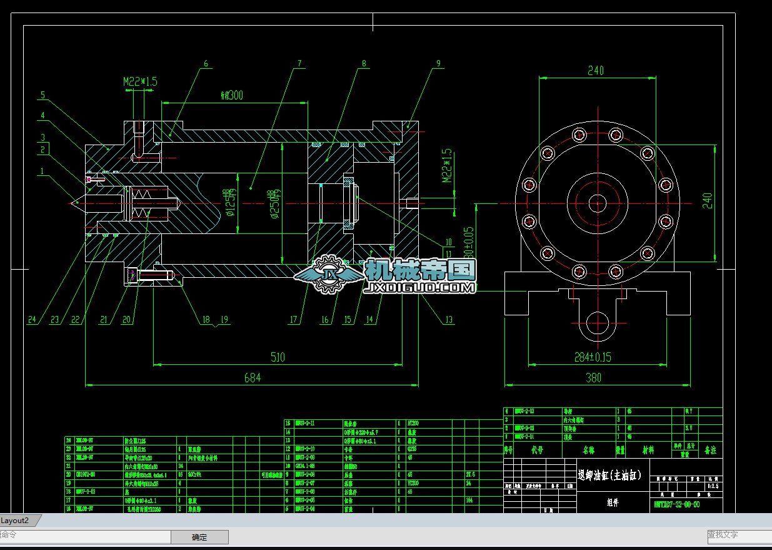Click the 确定 confirm button
The image size is (772, 550).
(199, 537)
